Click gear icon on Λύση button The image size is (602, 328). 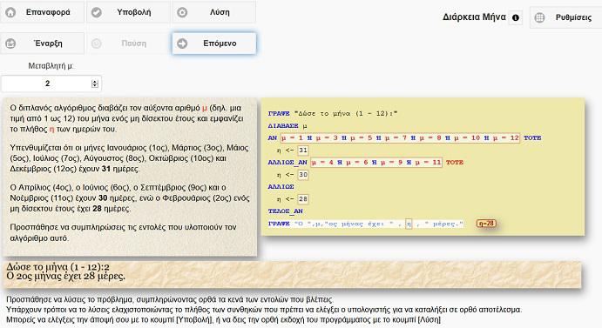[x=182, y=12]
